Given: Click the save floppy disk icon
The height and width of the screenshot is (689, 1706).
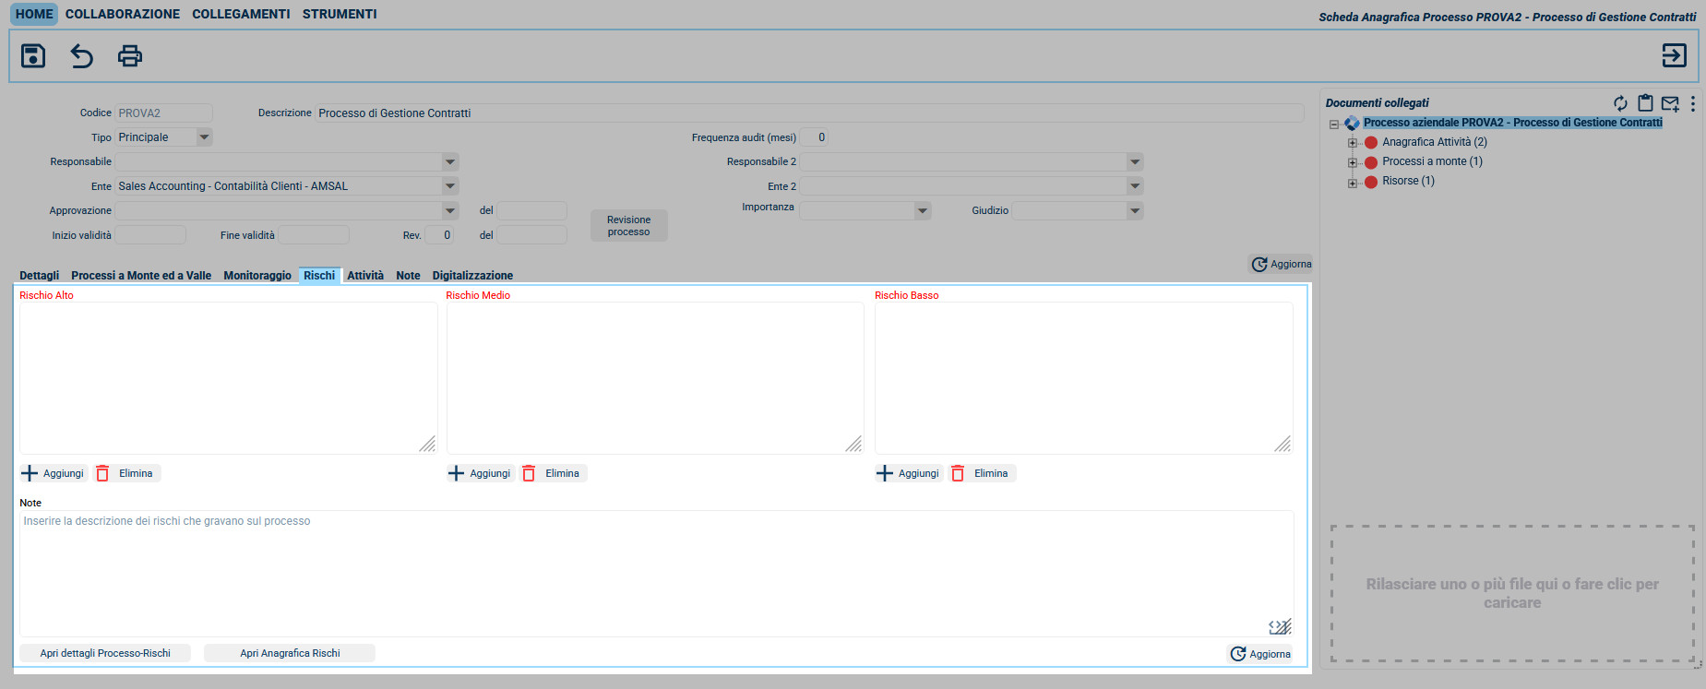Looking at the screenshot, I should [x=33, y=56].
